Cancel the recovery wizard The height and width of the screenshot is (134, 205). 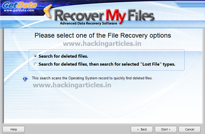point(190,129)
